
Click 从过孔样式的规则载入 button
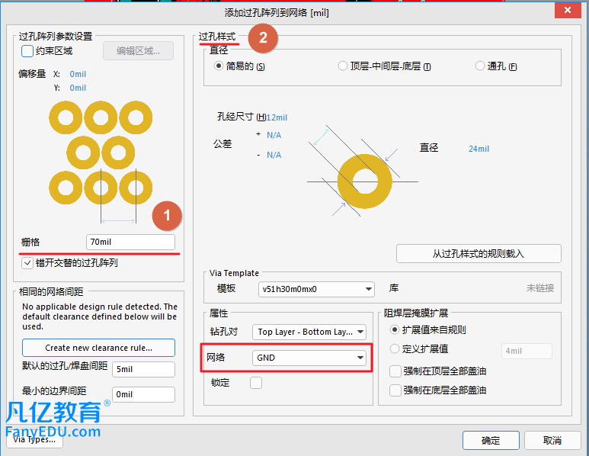(x=479, y=254)
